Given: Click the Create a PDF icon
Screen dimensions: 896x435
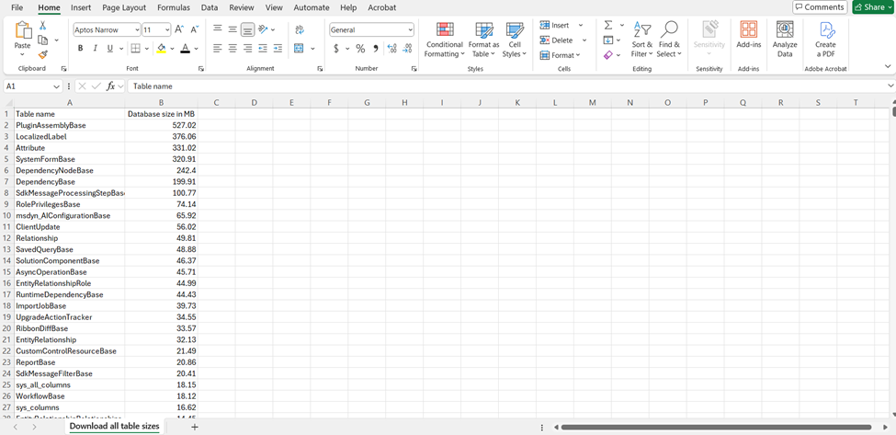Looking at the screenshot, I should point(825,40).
